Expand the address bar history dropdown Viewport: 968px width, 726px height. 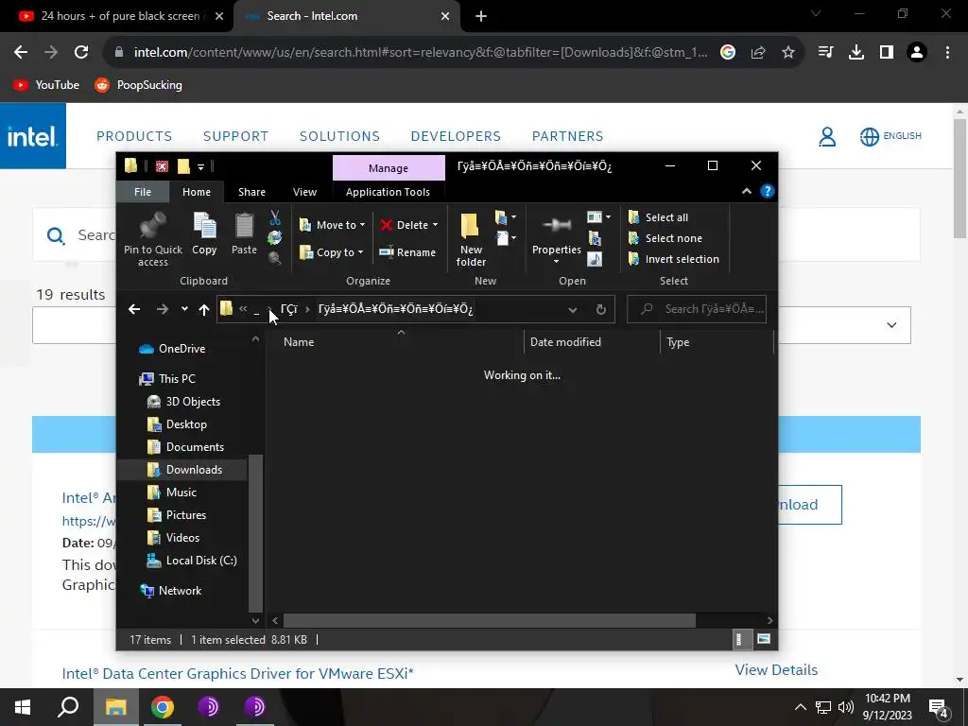572,309
